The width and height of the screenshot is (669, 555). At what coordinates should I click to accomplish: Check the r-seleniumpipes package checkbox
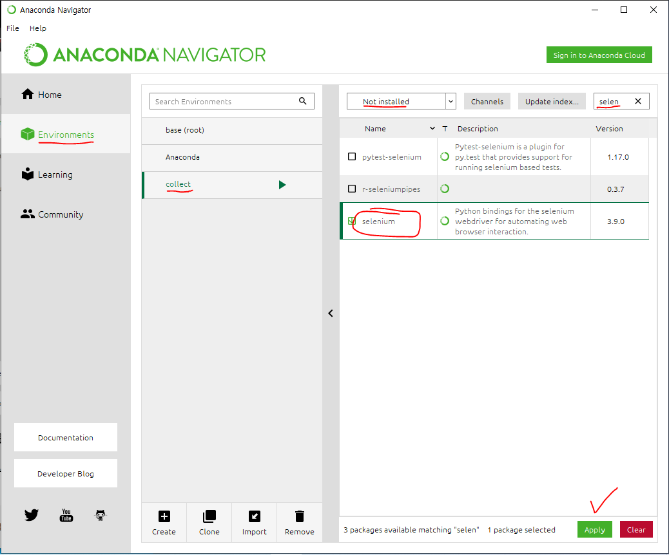point(352,189)
